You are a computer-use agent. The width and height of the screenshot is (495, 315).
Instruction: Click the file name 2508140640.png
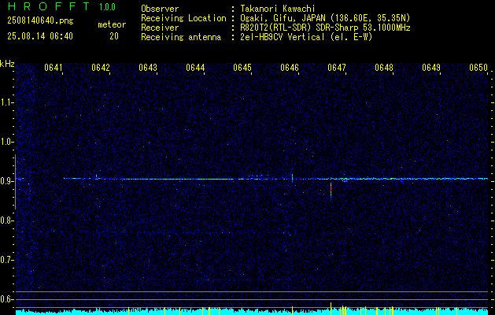click(x=40, y=21)
